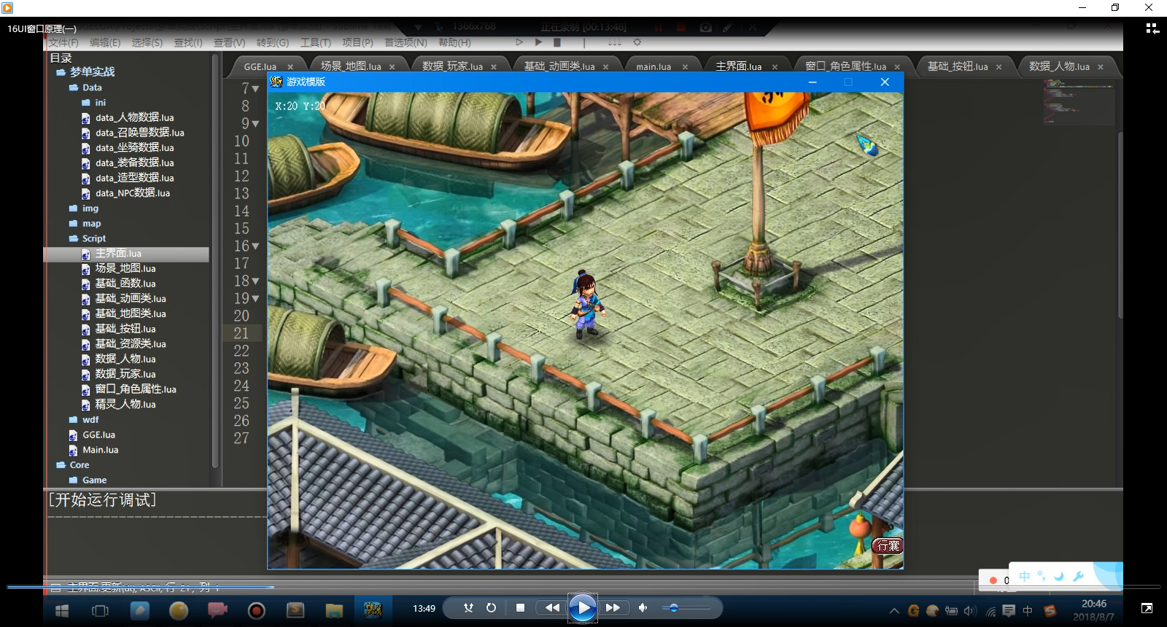Stop the video playback
The height and width of the screenshot is (627, 1167).
(x=520, y=607)
